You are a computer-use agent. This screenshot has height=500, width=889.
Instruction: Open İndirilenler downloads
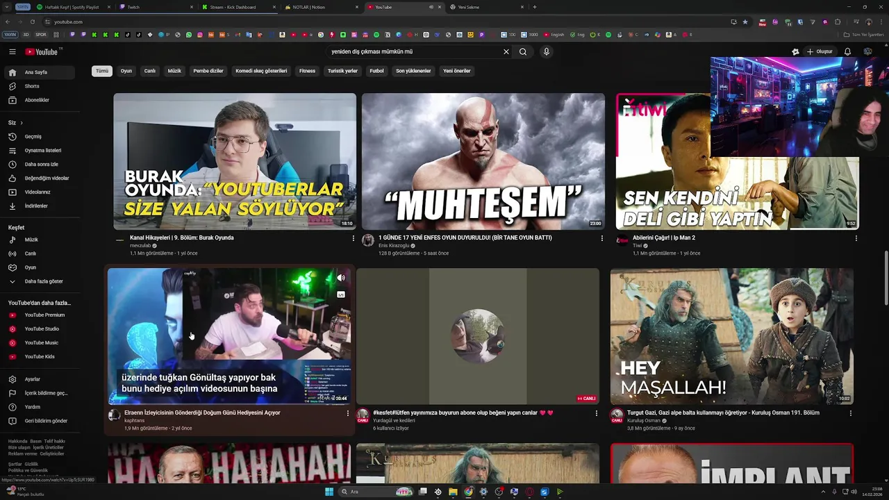point(40,206)
